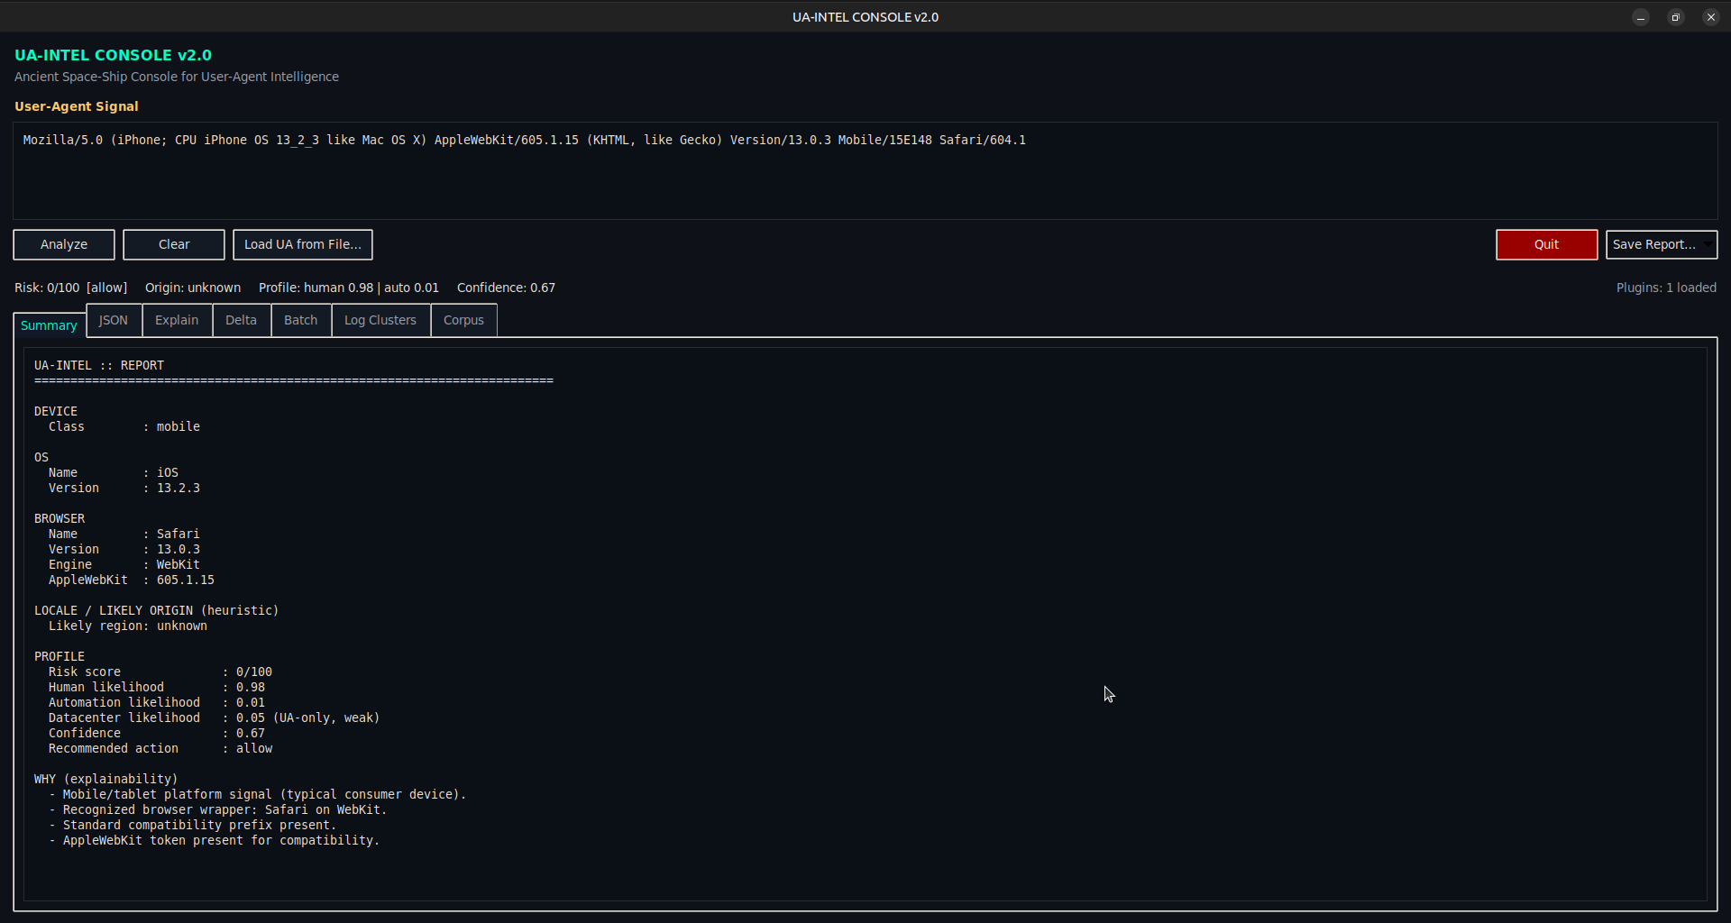Click the Confidence: 0.67 status label

point(506,288)
